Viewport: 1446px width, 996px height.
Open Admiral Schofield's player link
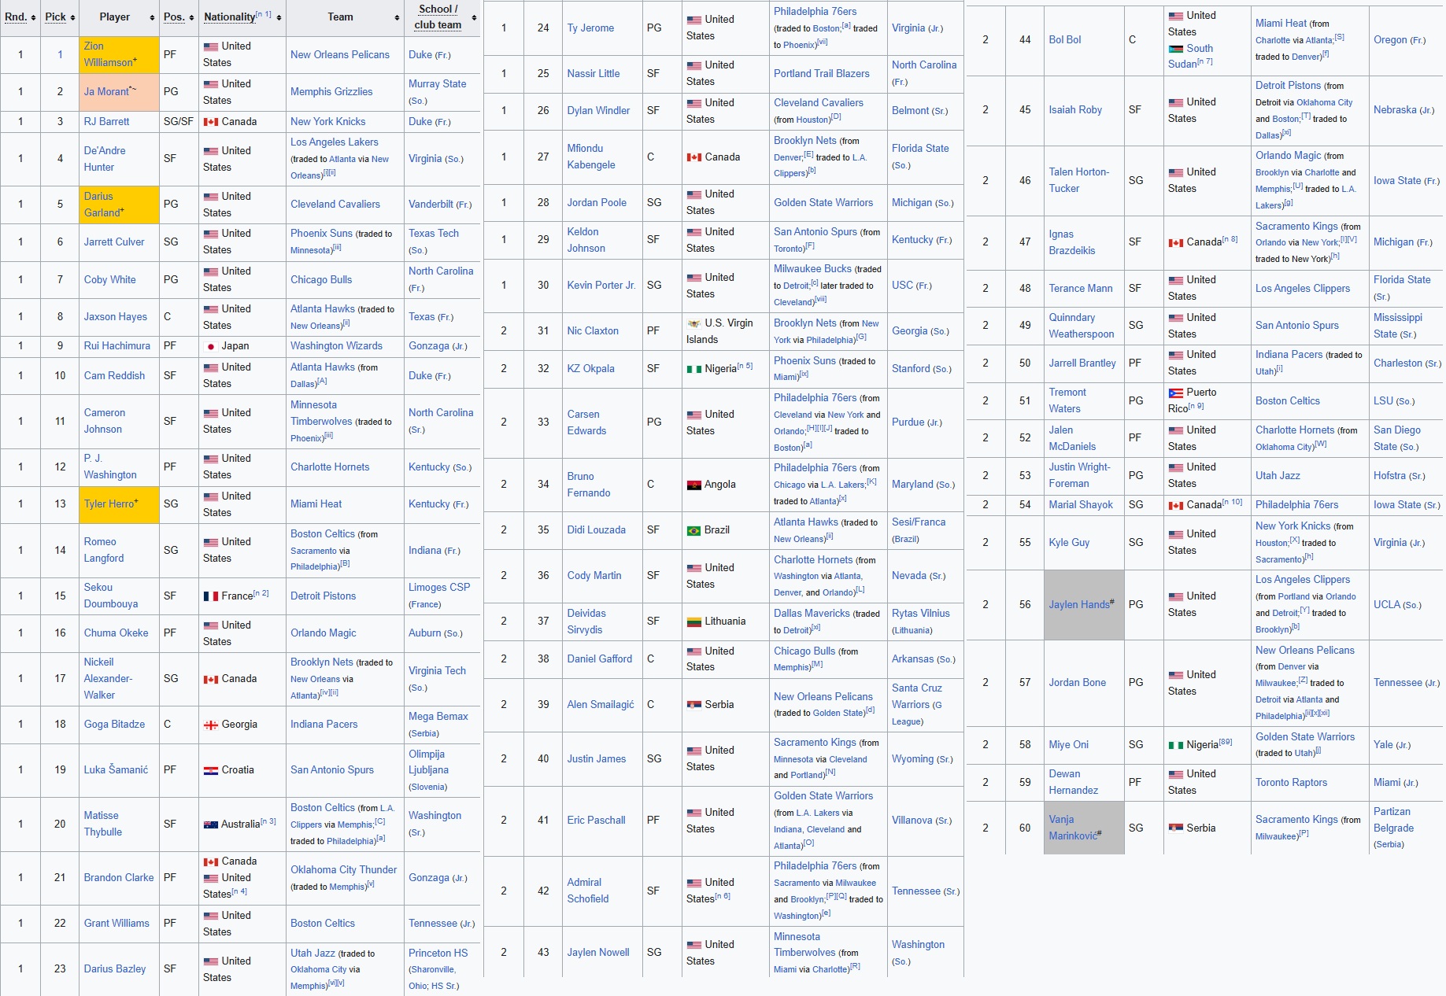click(588, 891)
